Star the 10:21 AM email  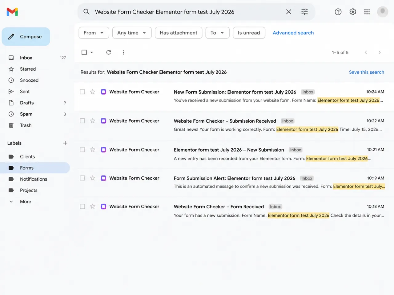93,150
